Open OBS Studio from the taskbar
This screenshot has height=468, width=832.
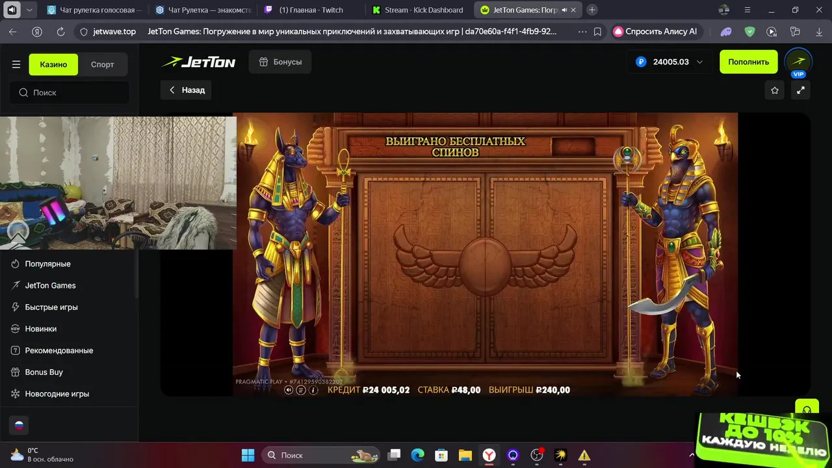[x=537, y=455]
